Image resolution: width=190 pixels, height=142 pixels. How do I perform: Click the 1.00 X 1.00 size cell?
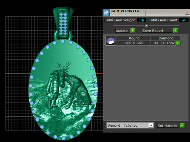click(x=133, y=43)
